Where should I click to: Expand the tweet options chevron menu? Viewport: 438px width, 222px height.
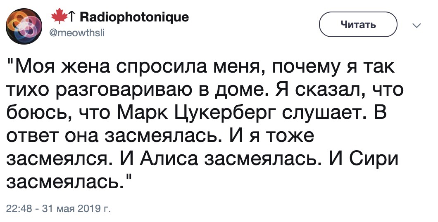coord(417,26)
